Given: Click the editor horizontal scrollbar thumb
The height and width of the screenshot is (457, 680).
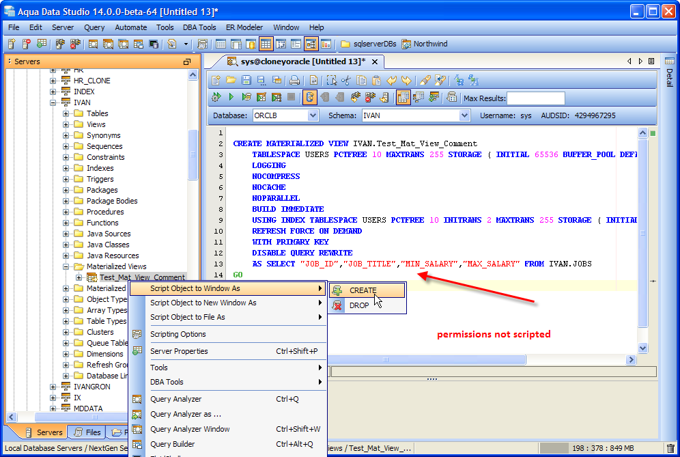Looking at the screenshot, I should pos(427,360).
